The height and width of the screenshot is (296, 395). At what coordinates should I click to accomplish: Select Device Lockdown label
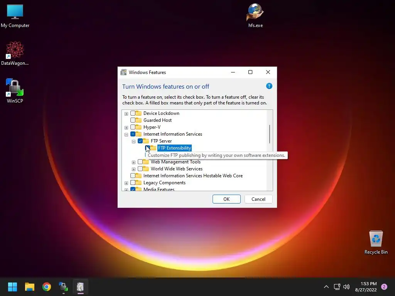(161, 113)
